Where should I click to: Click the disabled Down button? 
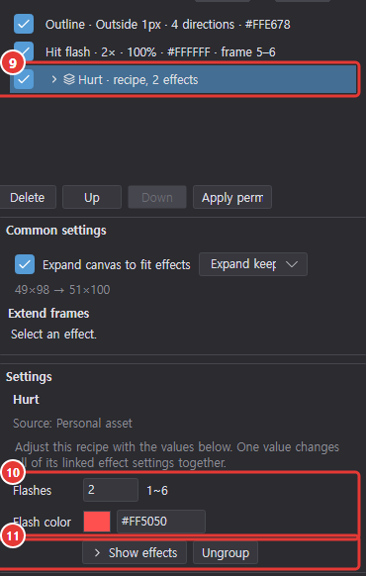click(157, 197)
